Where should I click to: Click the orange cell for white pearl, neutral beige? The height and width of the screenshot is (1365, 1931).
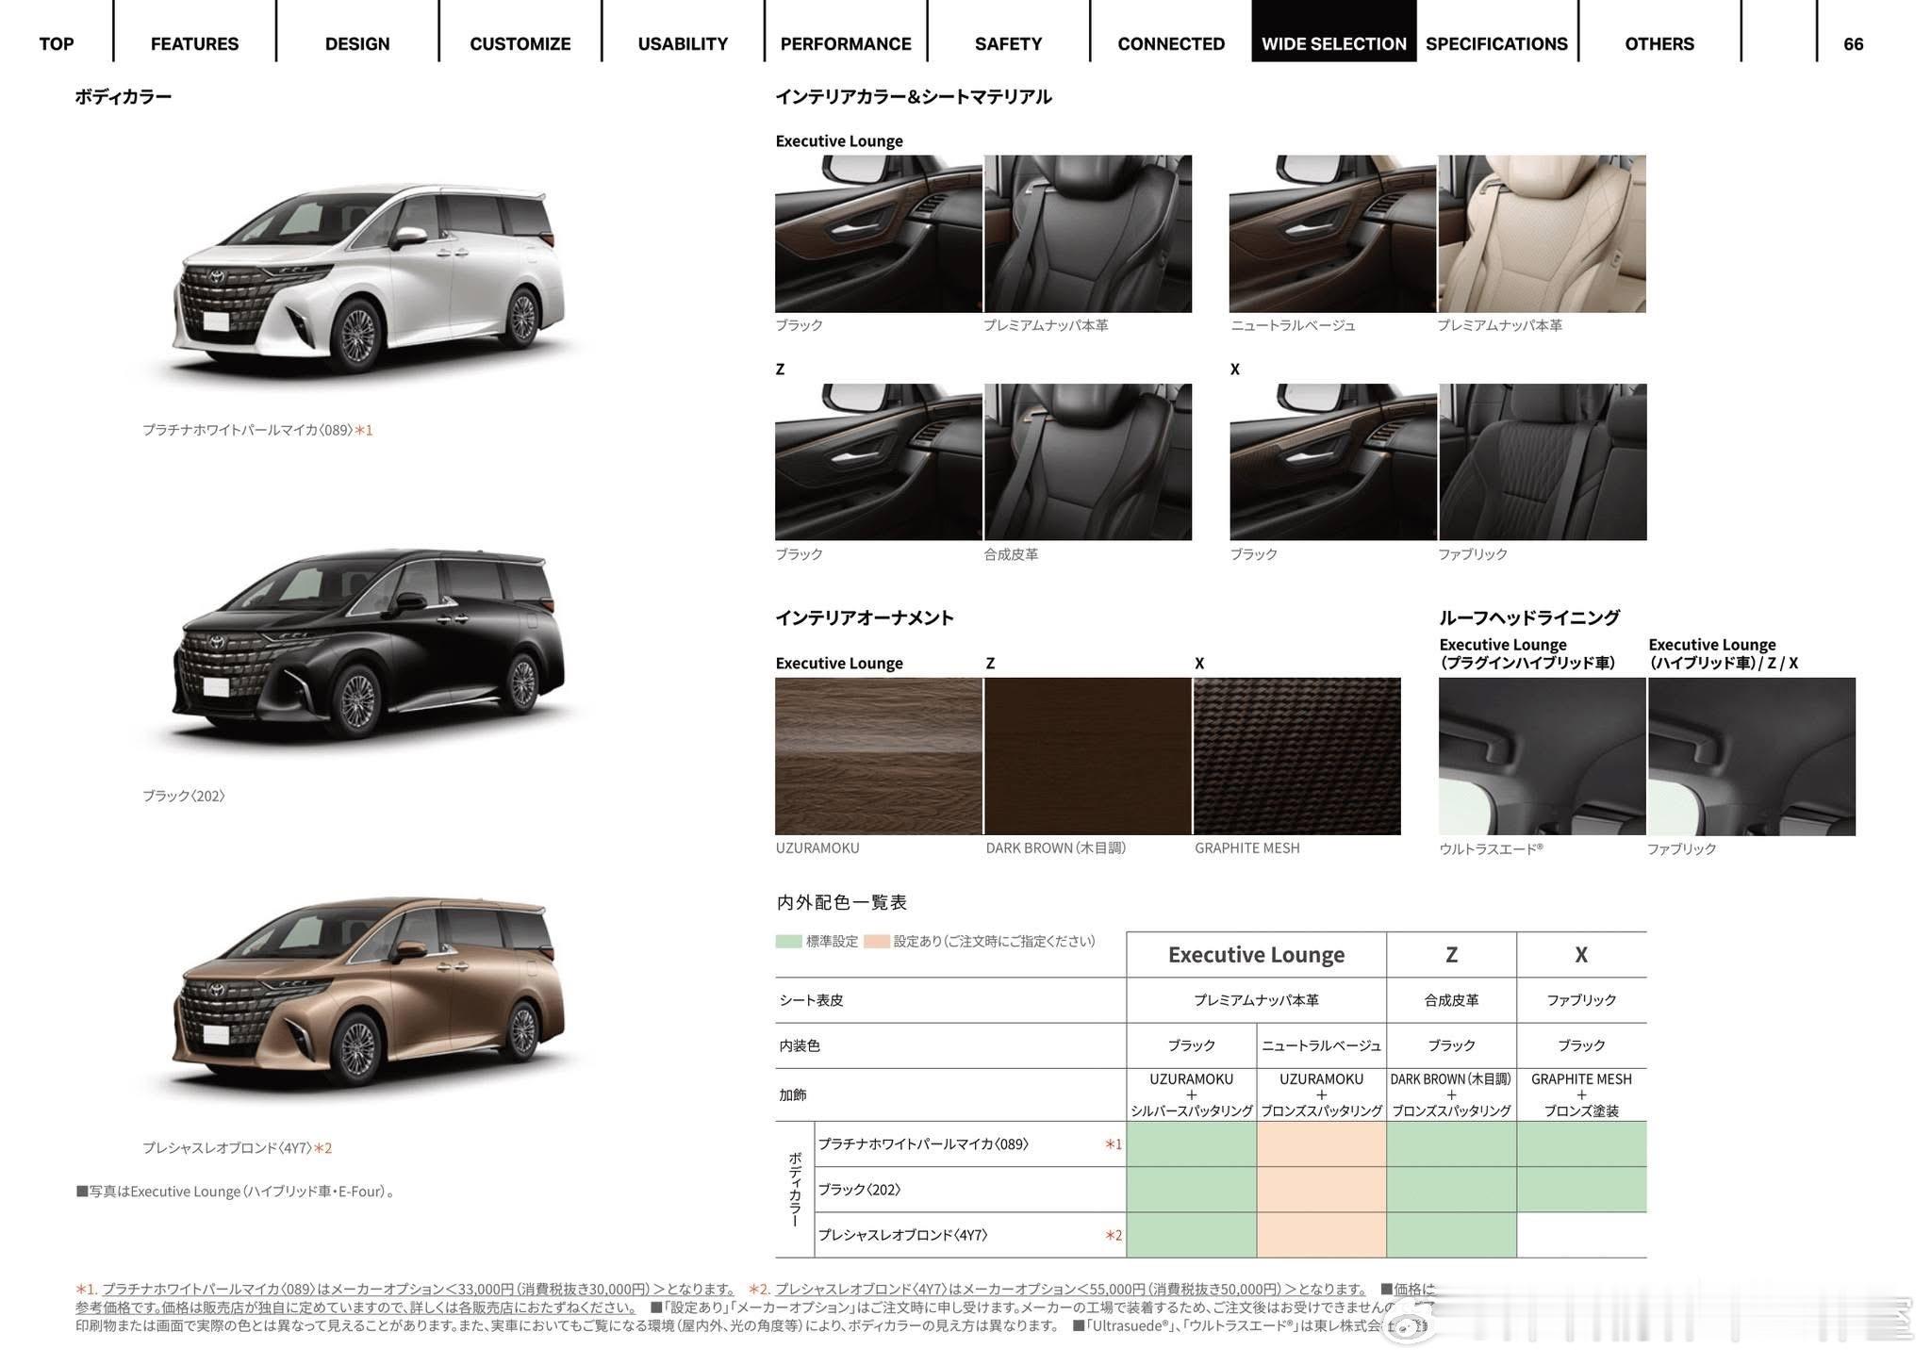click(1321, 1144)
